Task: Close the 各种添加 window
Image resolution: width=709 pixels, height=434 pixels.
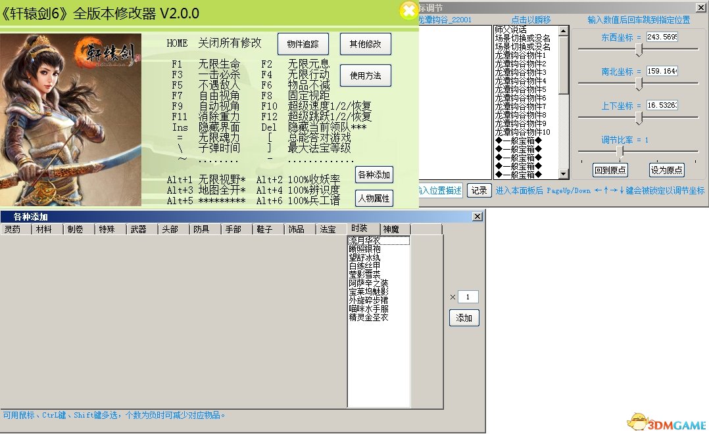Action: tap(478, 216)
